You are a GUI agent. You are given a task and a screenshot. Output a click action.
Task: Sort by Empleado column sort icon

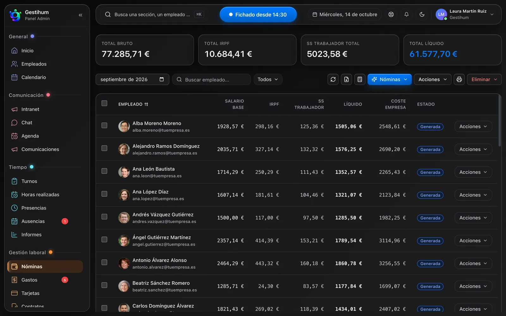pos(146,104)
